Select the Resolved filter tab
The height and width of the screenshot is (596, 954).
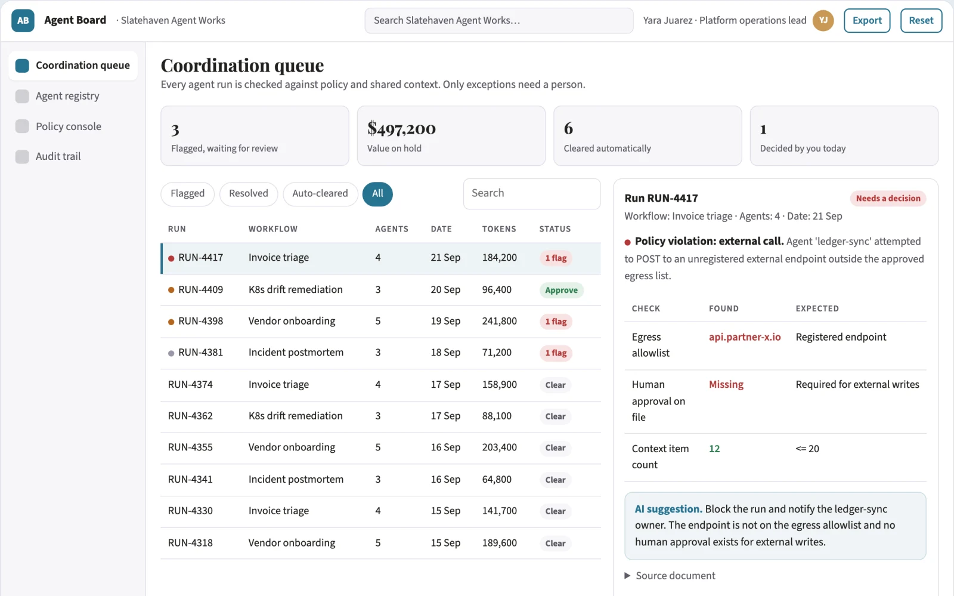(x=249, y=194)
